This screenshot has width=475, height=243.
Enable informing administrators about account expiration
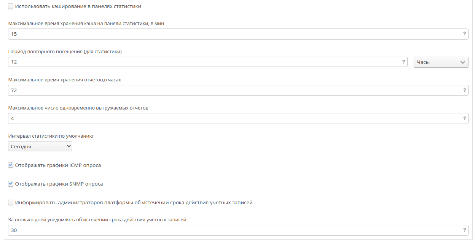11,203
